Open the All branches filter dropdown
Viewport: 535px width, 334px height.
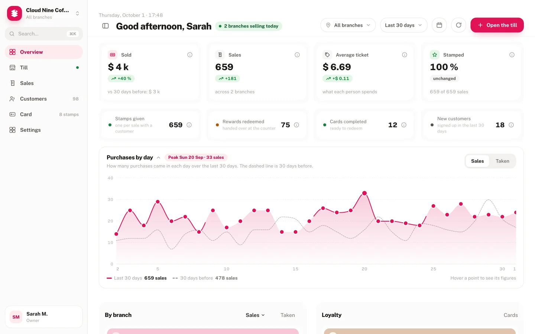pyautogui.click(x=348, y=25)
